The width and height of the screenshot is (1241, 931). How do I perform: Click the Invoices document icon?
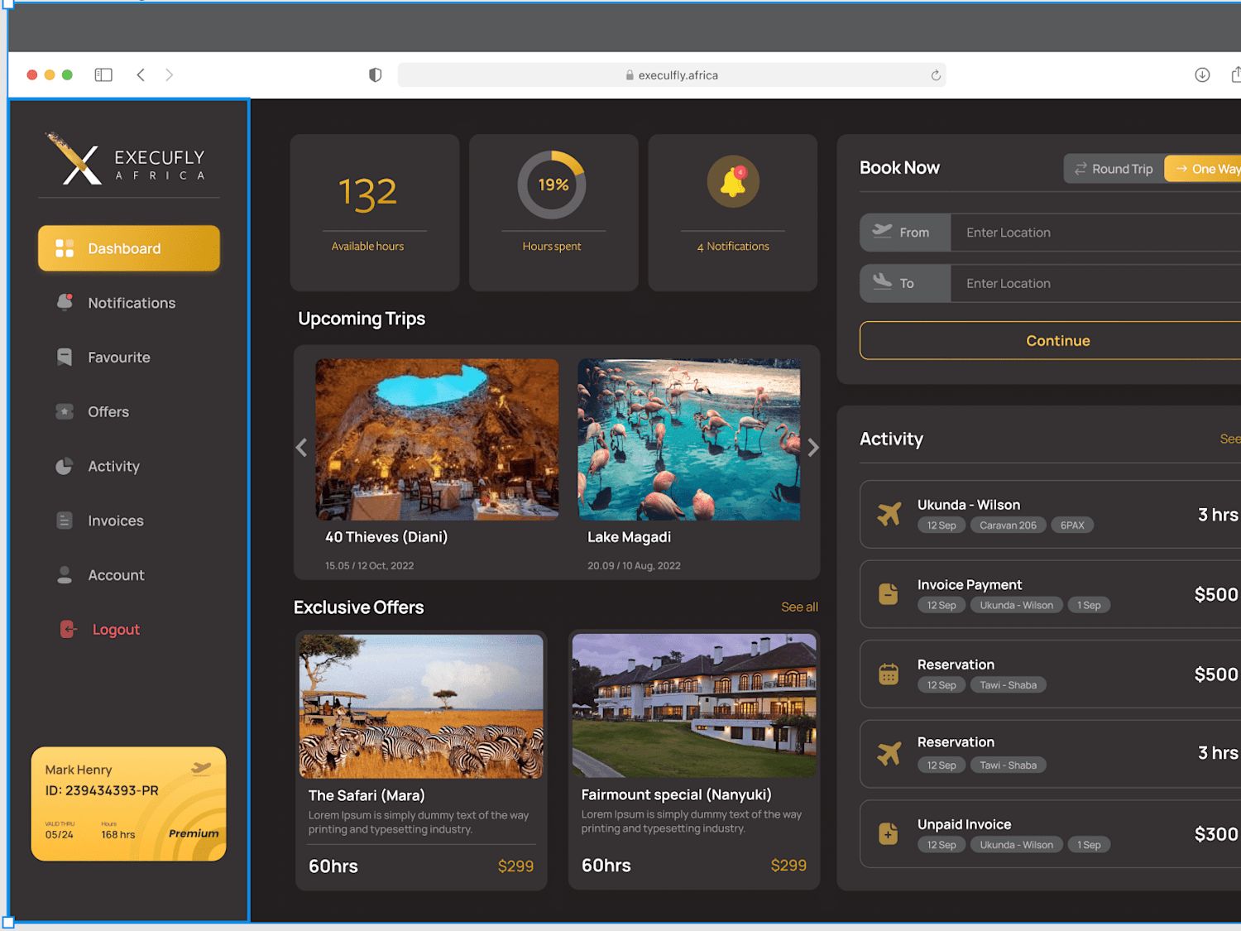64,521
